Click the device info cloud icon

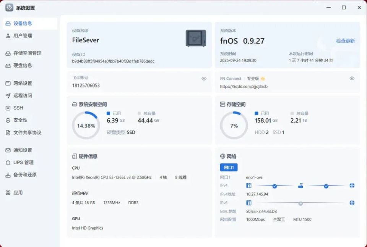(x=8, y=23)
